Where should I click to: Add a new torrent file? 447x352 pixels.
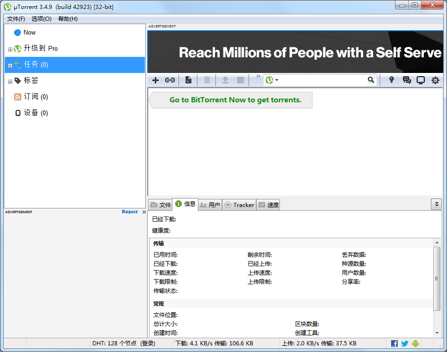tap(155, 80)
